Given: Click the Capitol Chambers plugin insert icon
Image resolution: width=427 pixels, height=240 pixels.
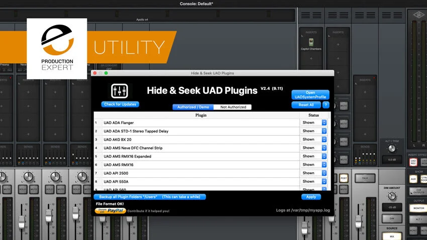Looking at the screenshot, I should (x=311, y=43).
